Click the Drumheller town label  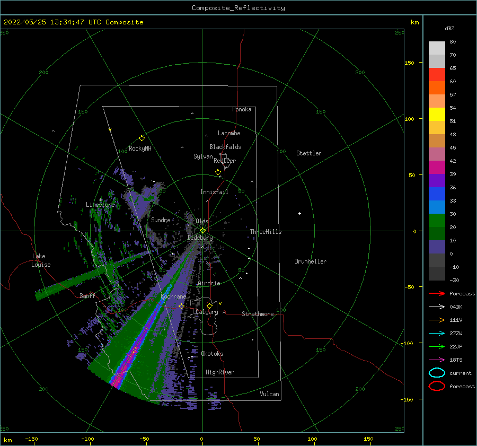point(311,261)
